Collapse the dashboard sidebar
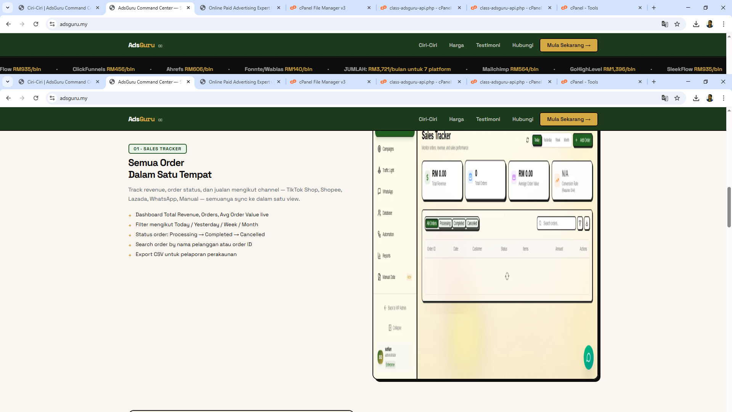Viewport: 732px width, 412px height. (396, 327)
